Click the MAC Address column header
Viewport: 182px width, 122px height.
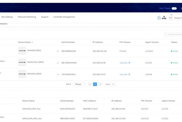point(89,101)
